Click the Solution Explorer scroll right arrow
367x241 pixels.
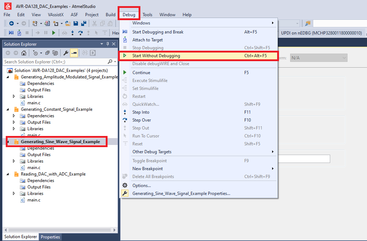point(114,230)
